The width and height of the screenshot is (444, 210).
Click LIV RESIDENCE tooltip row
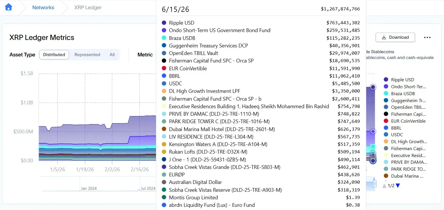pos(261,137)
